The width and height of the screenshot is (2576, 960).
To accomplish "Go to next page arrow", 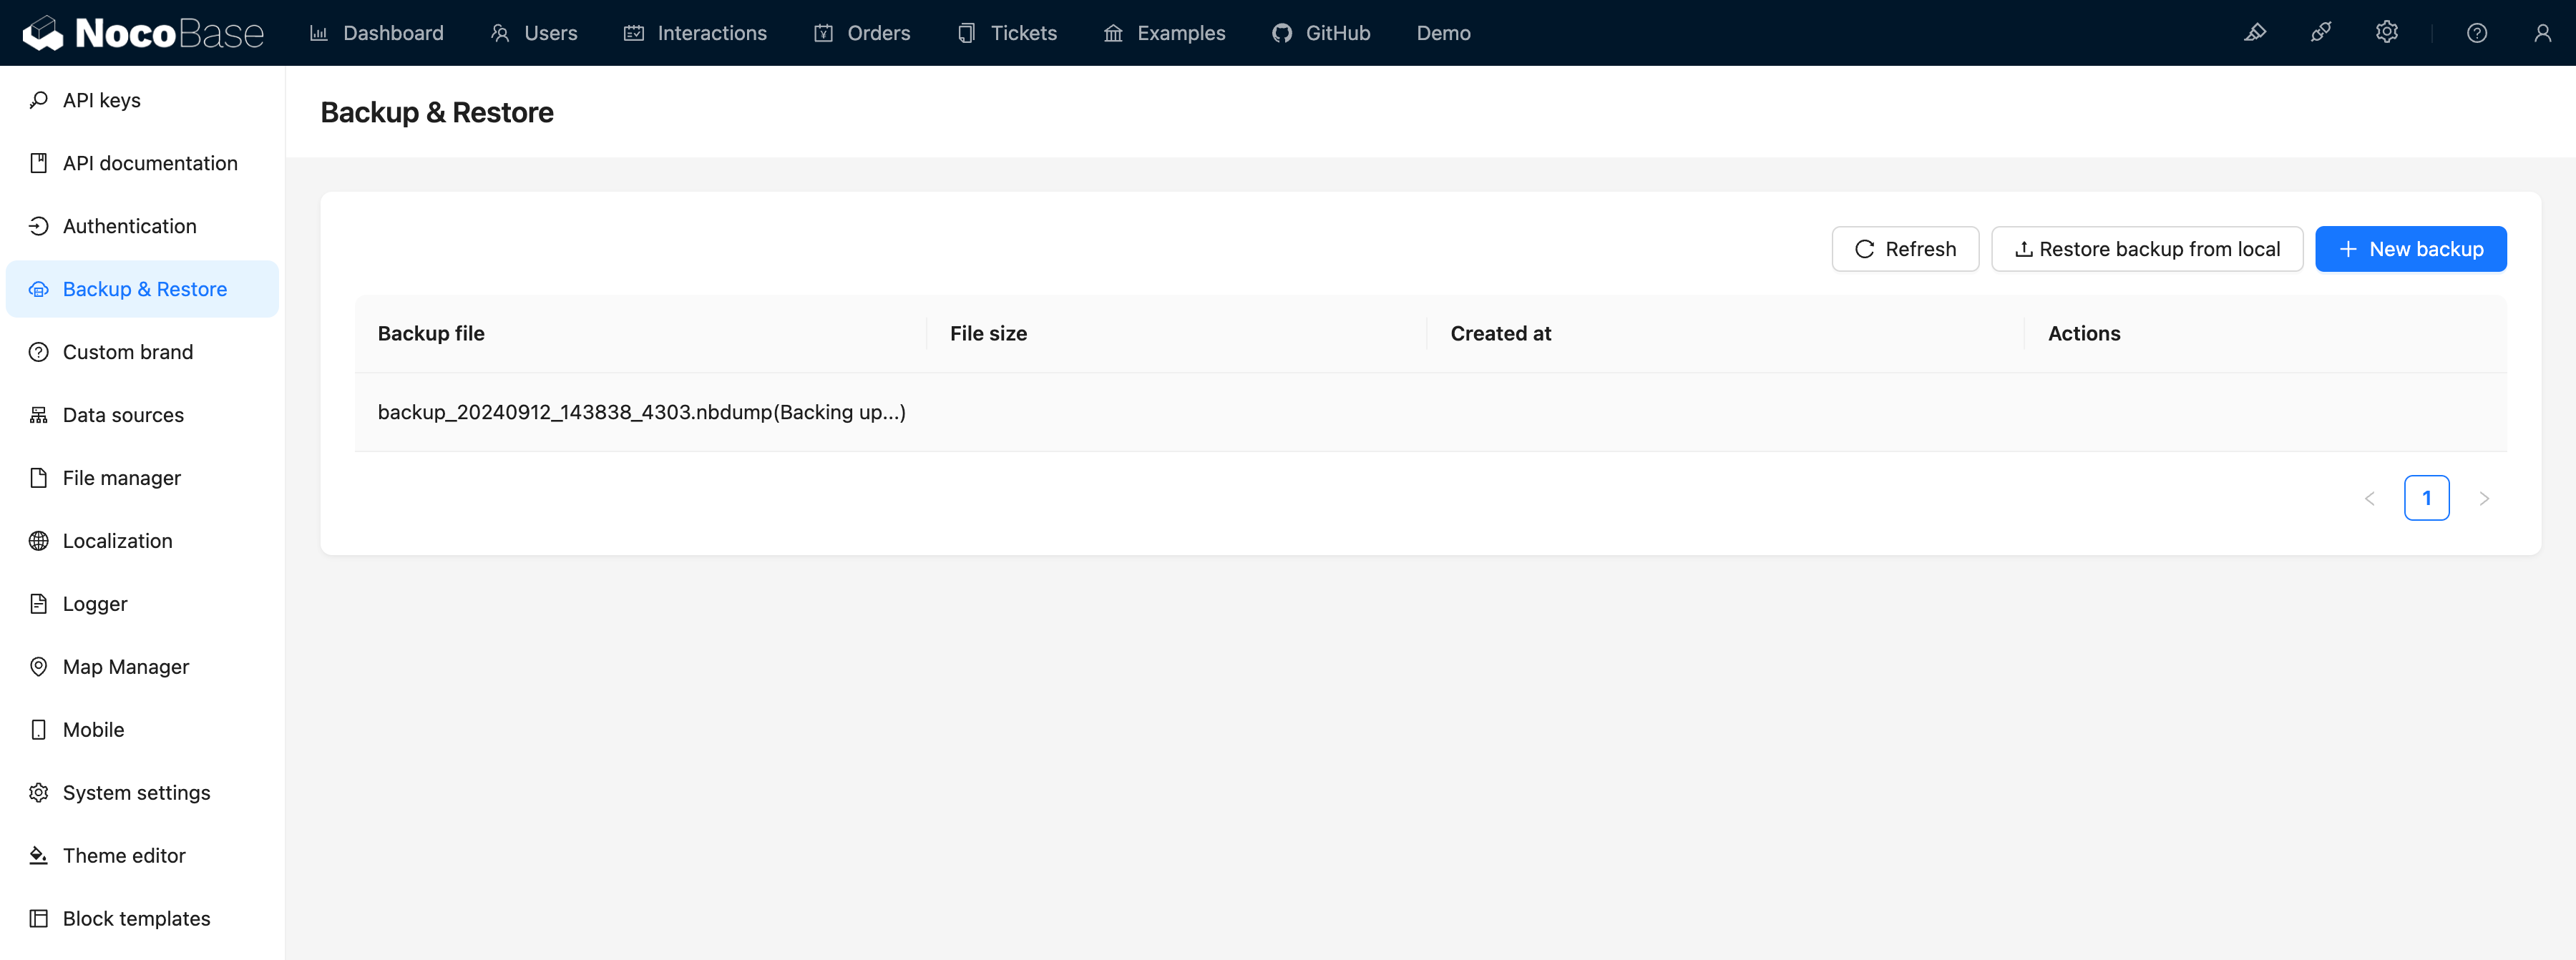I will pyautogui.click(x=2484, y=498).
